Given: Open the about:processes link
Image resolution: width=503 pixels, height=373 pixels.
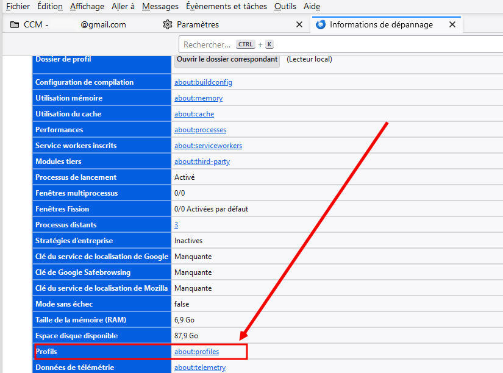Looking at the screenshot, I should (201, 130).
